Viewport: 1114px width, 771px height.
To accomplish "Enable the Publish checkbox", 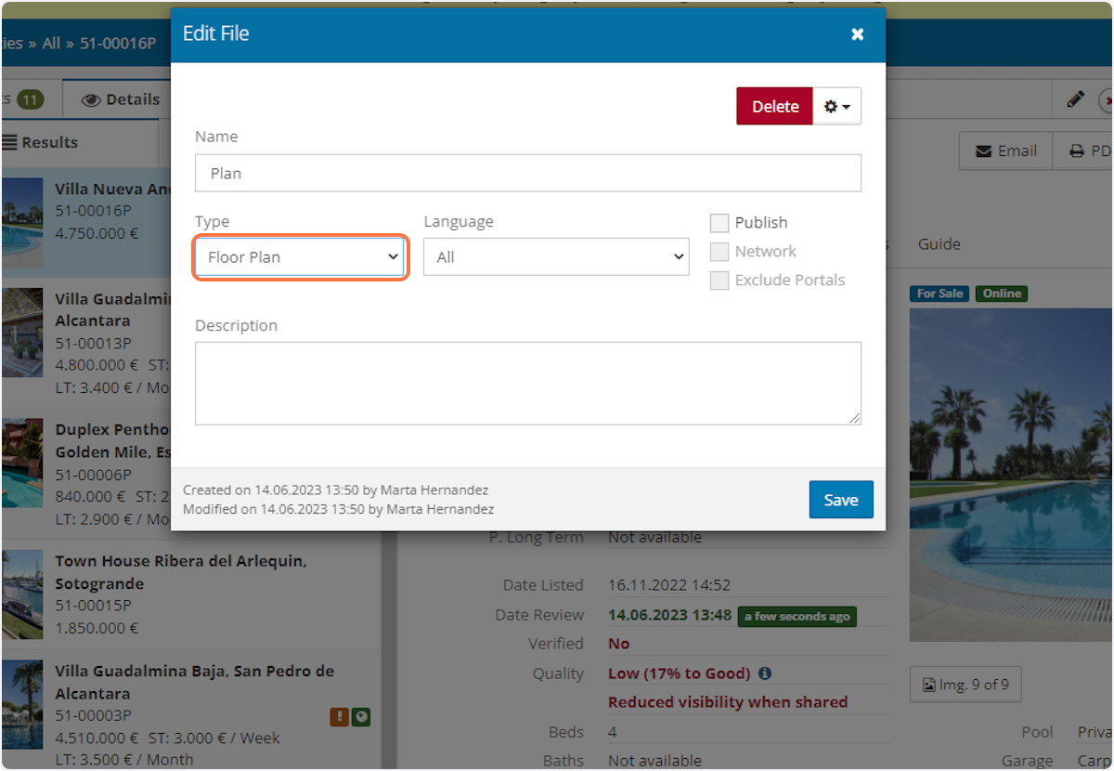I will (719, 223).
